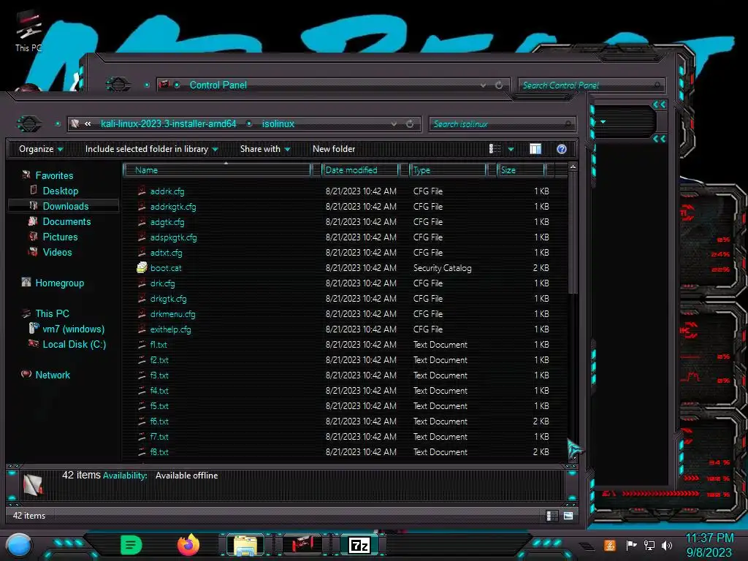The width and height of the screenshot is (748, 561).
Task: Select Pictures in navigation pane
Action: coord(60,237)
